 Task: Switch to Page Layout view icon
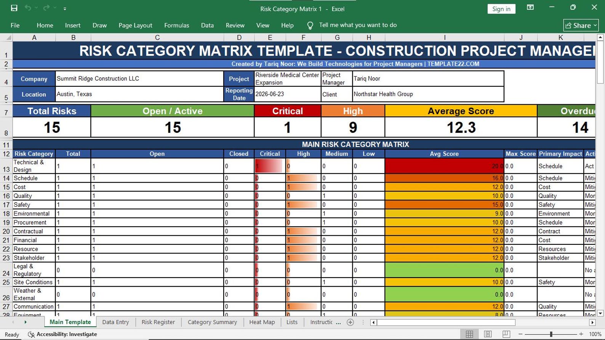(488, 334)
